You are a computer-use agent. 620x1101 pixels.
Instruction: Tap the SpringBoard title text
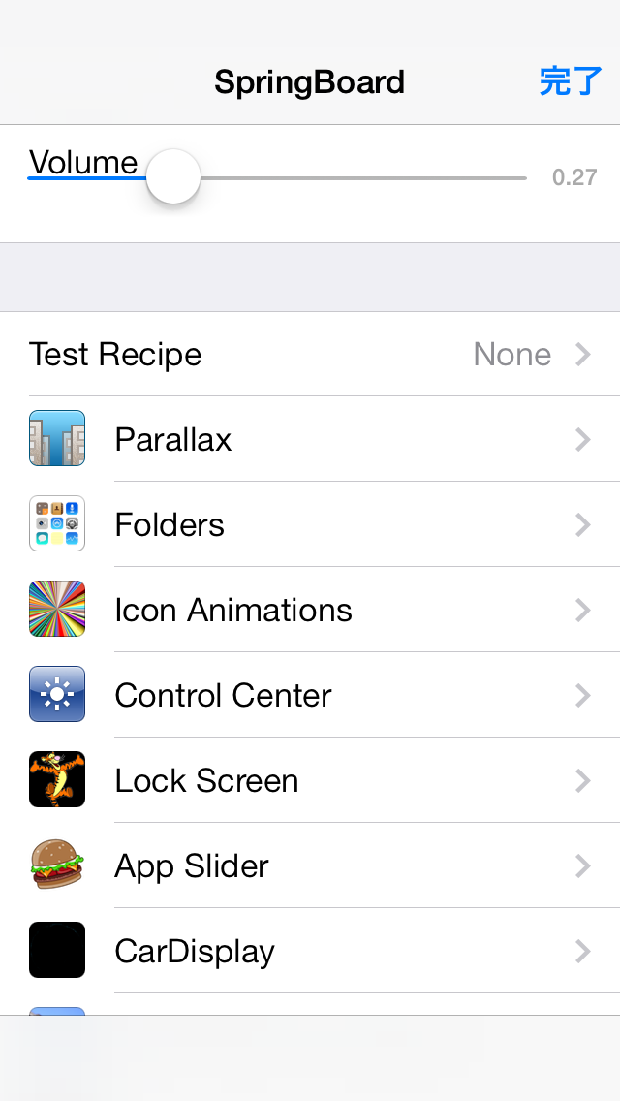pyautogui.click(x=310, y=82)
